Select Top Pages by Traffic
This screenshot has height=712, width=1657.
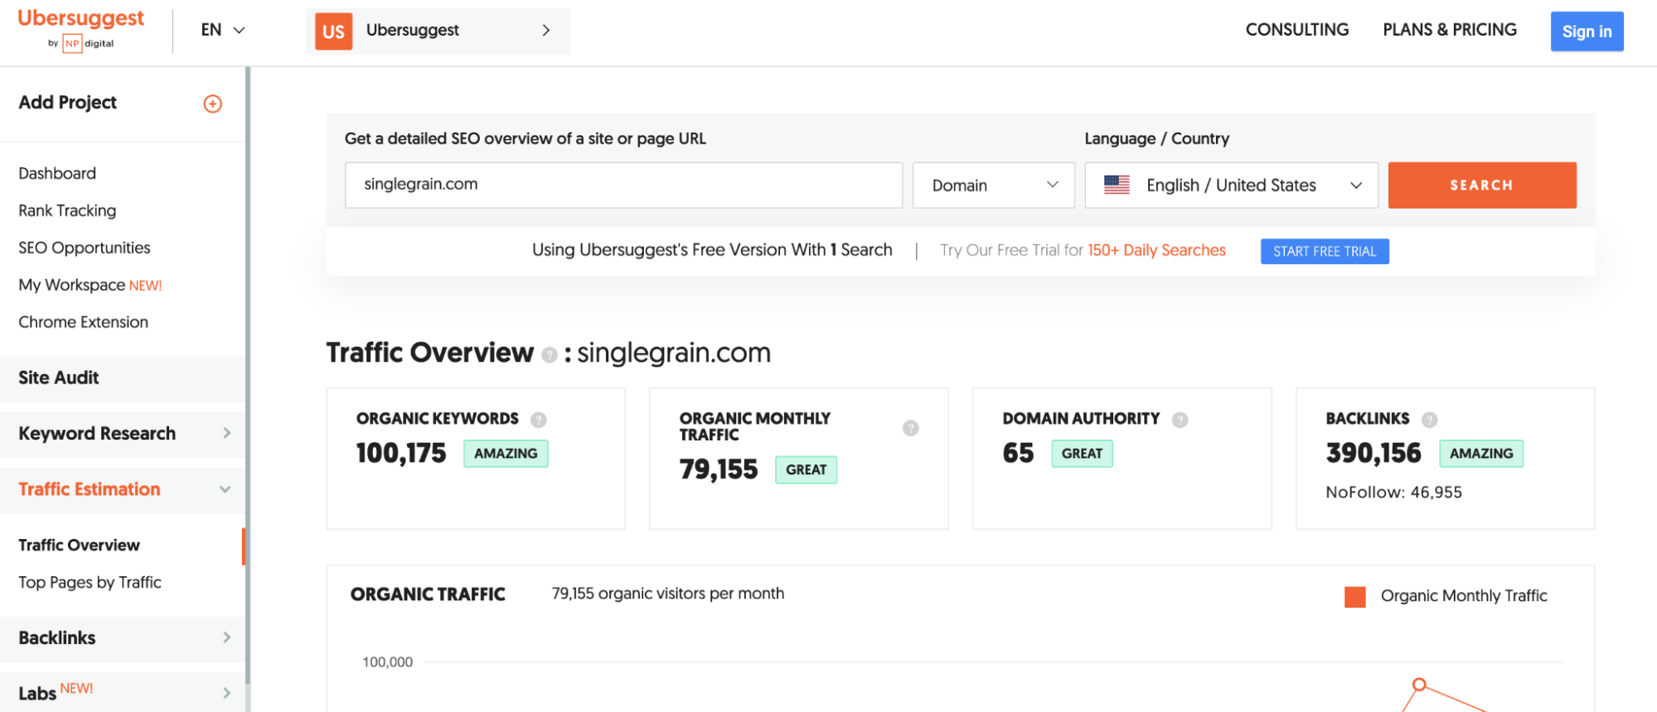(x=90, y=583)
